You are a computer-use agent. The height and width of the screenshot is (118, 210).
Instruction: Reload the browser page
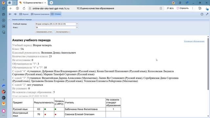(24, 8)
